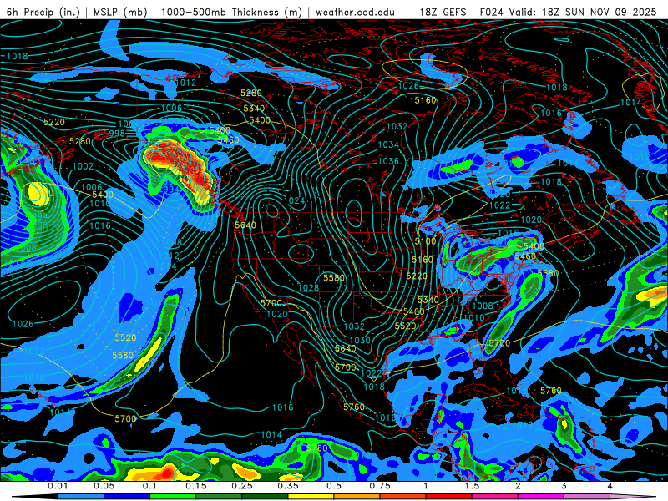Click the bright green 0.1–0.15 legend swatch
The width and height of the screenshot is (668, 501).
[173, 497]
